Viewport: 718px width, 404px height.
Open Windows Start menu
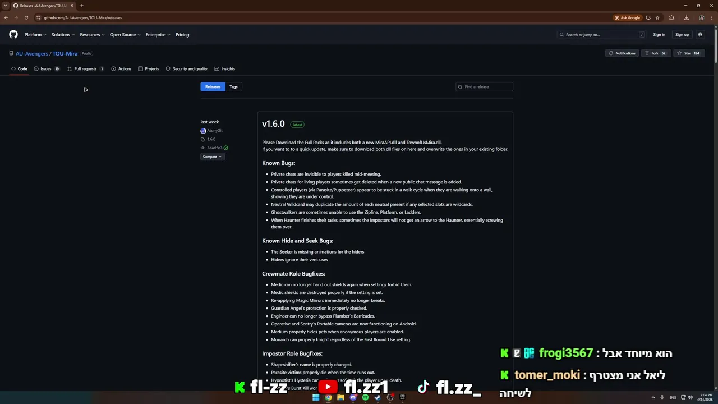pyautogui.click(x=316, y=397)
